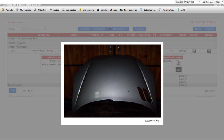Click the row's magnifier view icon
Image resolution: width=224 pixels, height=140 pixels.
click(12, 51)
